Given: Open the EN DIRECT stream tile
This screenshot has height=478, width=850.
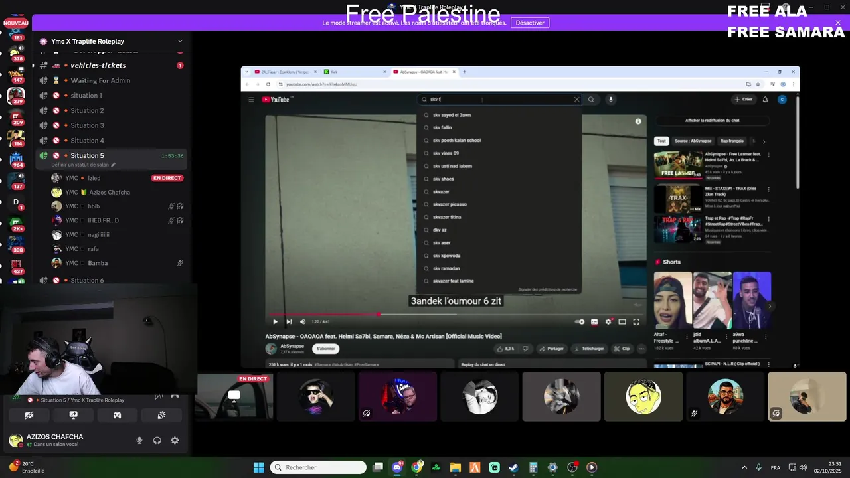Looking at the screenshot, I should [x=234, y=396].
